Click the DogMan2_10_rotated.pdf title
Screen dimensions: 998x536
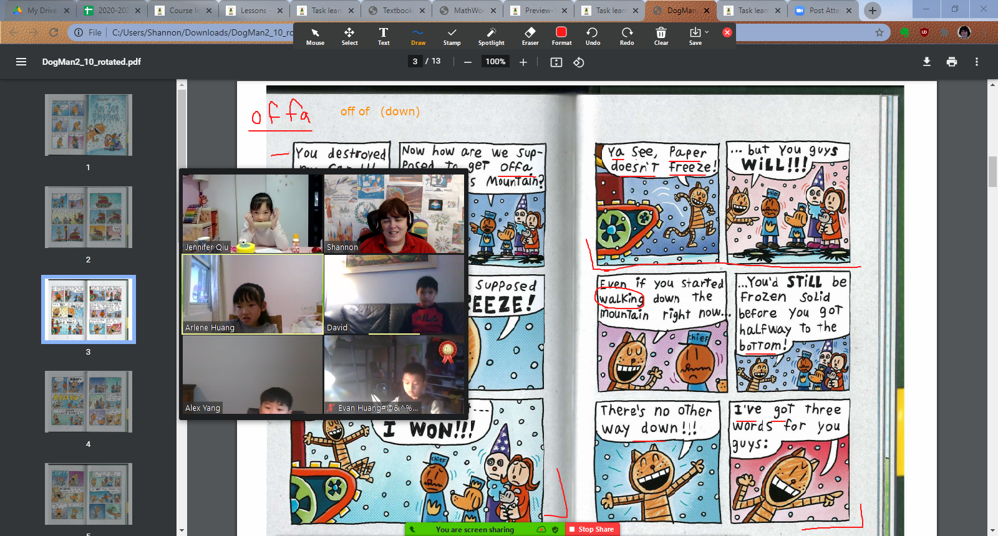[91, 62]
